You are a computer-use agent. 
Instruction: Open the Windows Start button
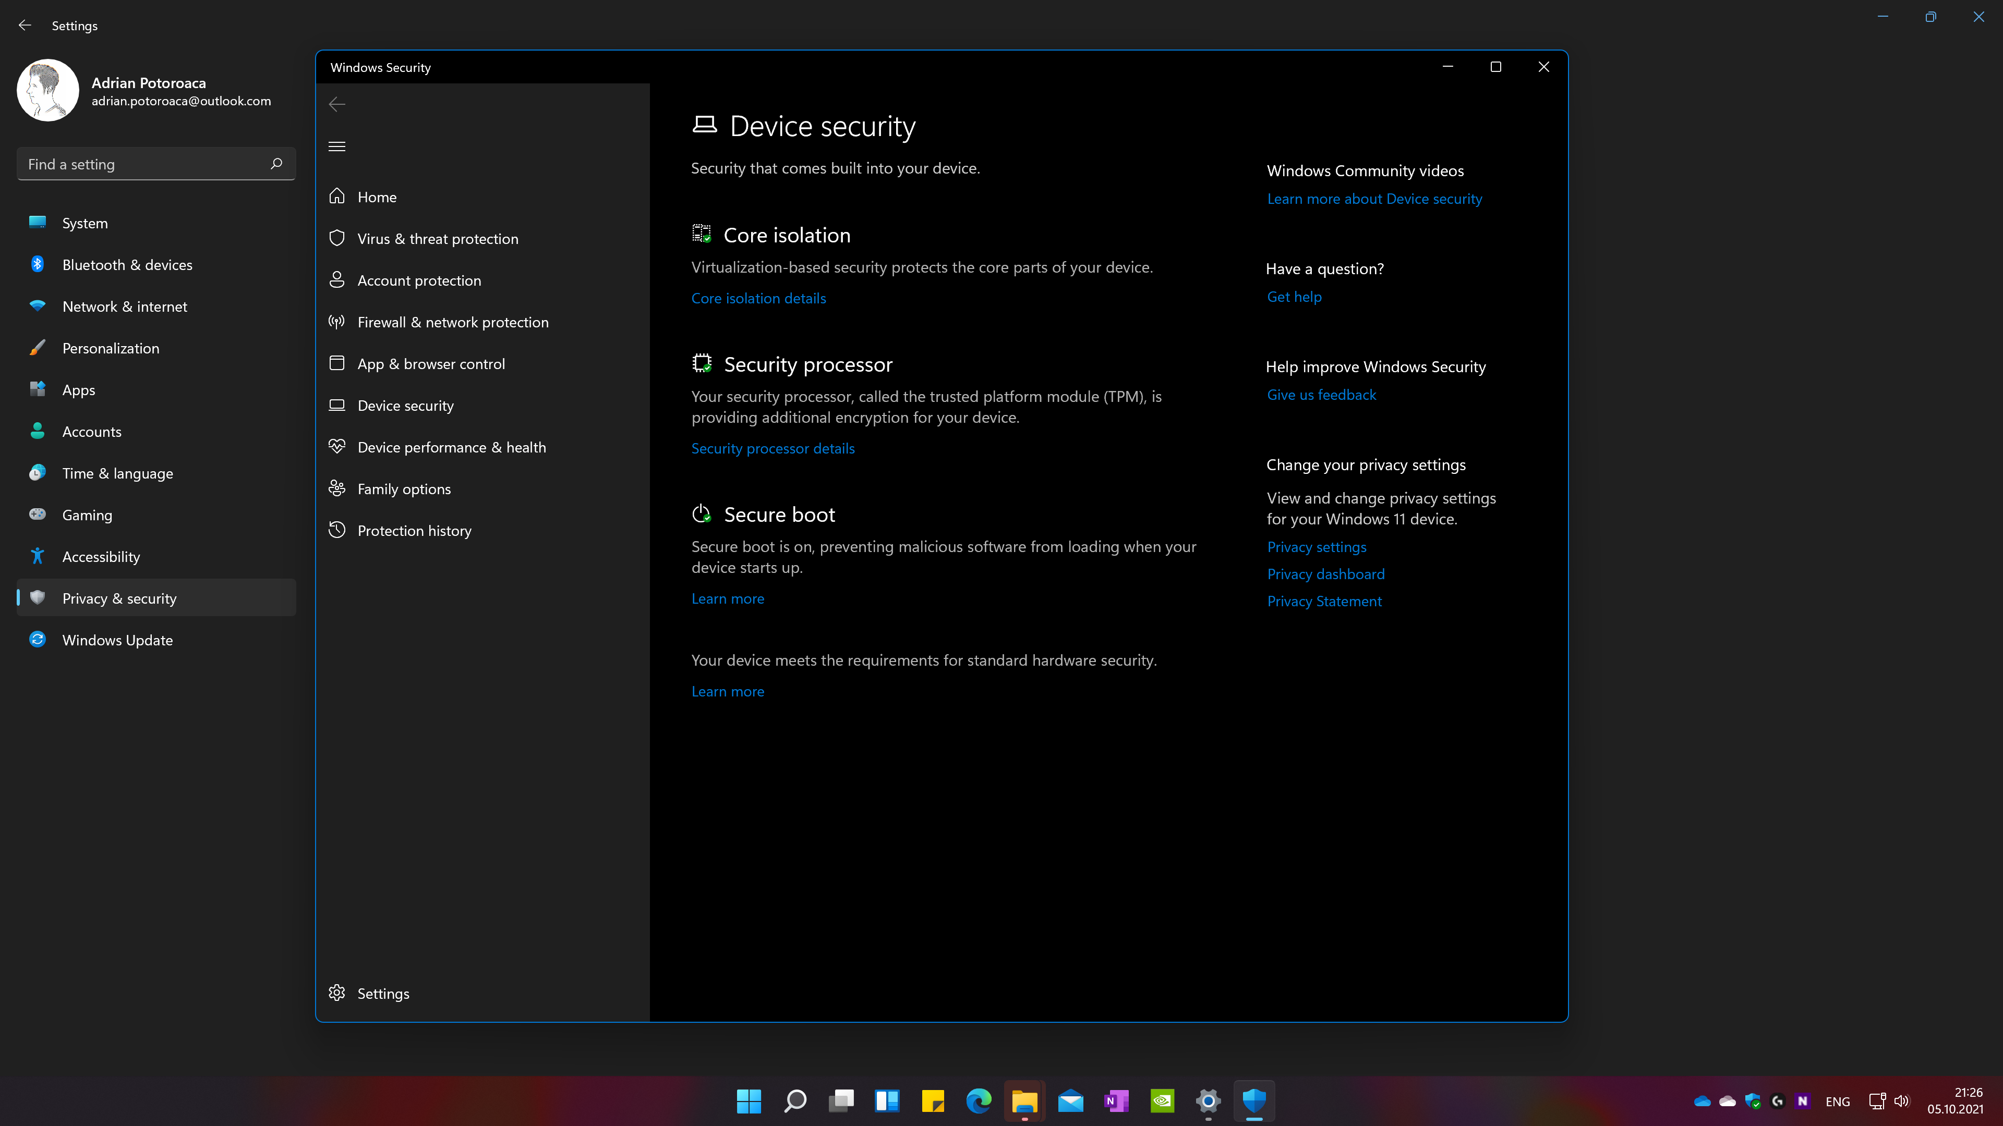click(x=749, y=1100)
